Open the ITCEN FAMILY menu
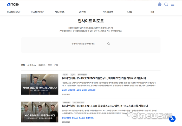Viewport: 182px width, 126px height. (37, 12)
